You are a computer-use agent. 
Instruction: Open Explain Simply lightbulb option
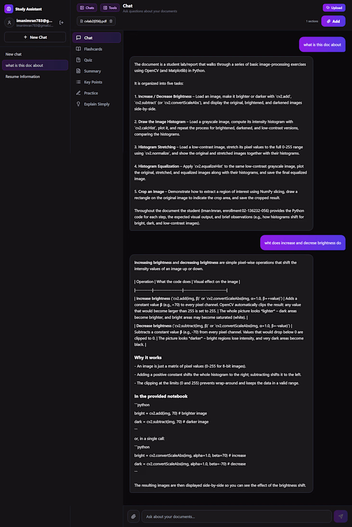pos(96,104)
